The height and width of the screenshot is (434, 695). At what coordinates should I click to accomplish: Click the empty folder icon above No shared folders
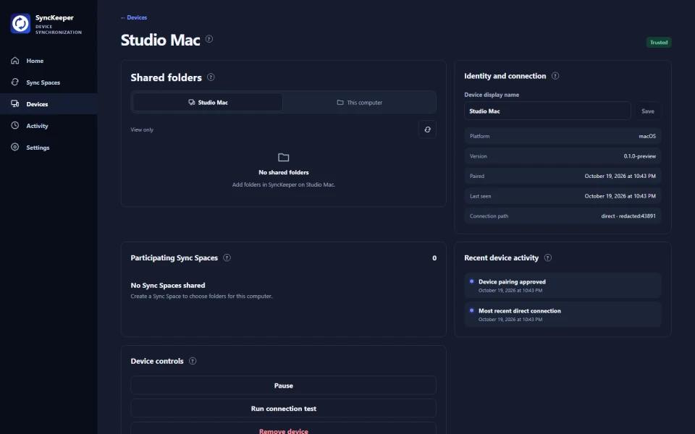pos(284,157)
